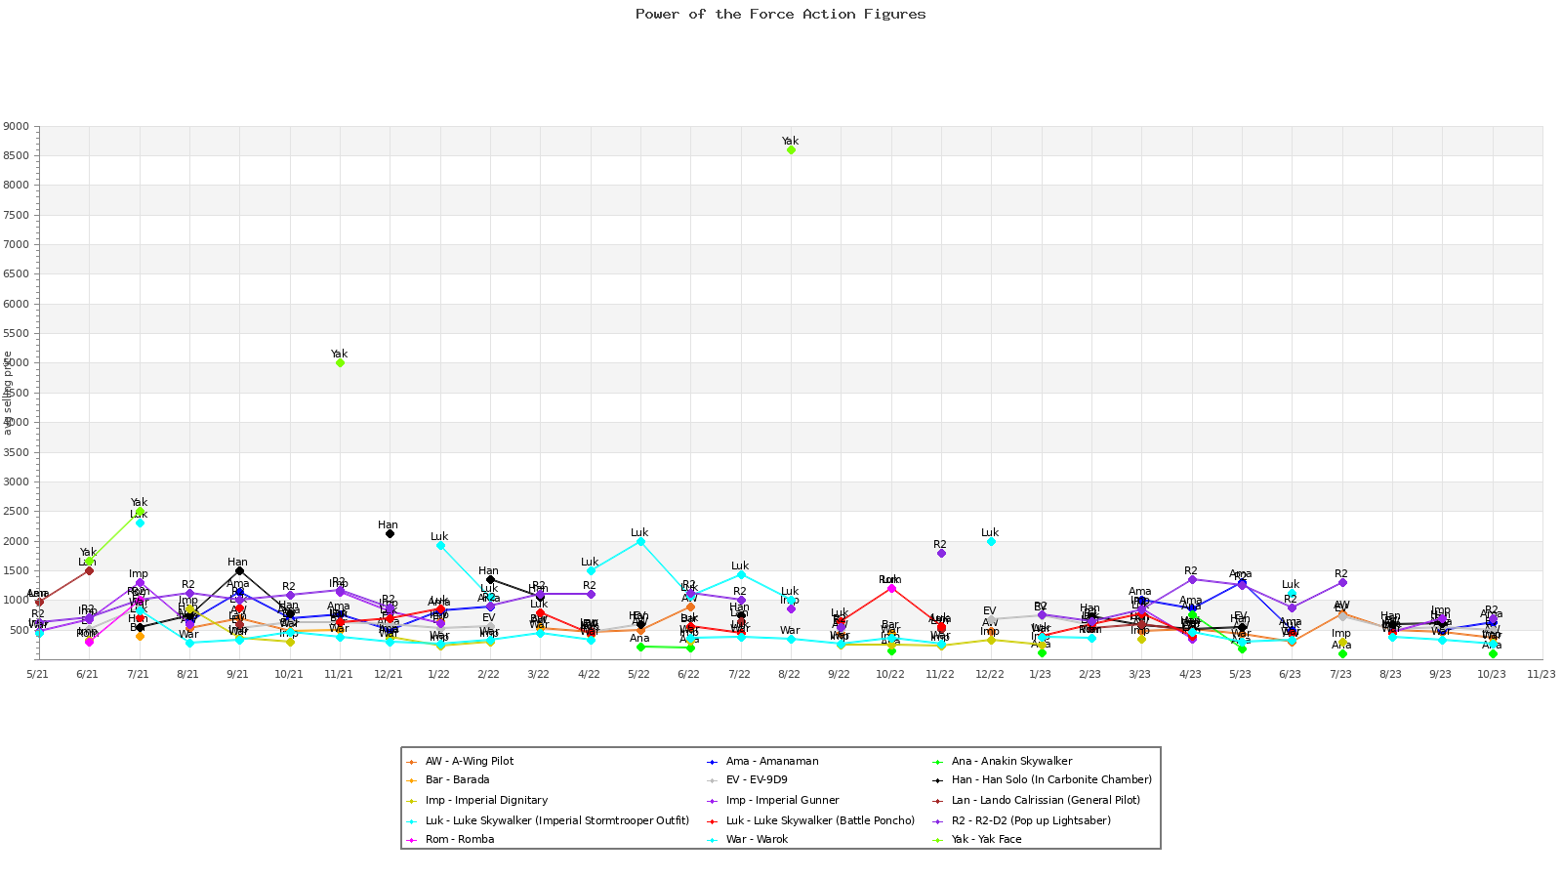Screen dimensions: 1562x879
Task: Select EV - EV-9D9 legend entry
Action: (747, 780)
